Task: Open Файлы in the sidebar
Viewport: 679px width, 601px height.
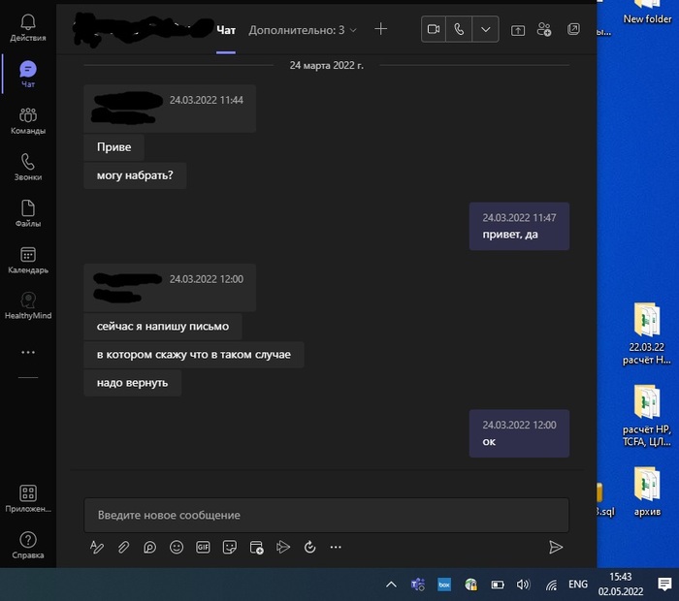Action: [x=28, y=213]
